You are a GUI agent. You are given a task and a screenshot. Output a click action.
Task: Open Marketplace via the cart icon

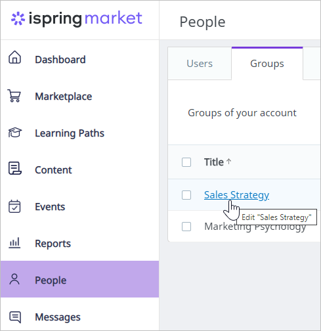[x=14, y=96]
